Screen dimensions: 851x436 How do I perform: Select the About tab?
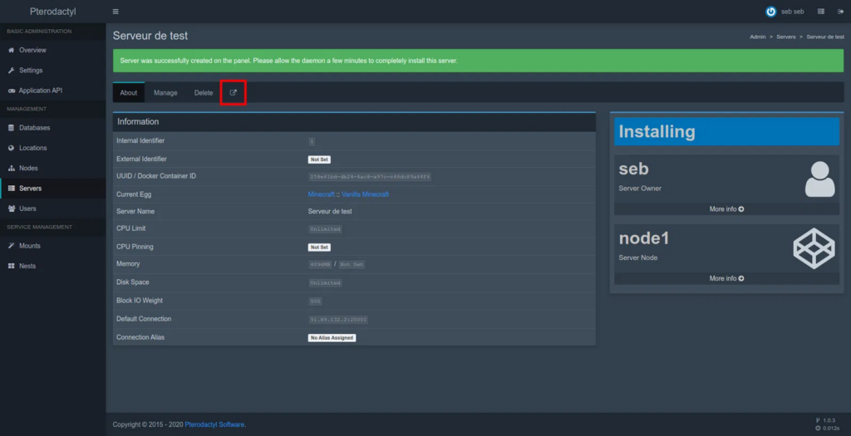coord(129,93)
